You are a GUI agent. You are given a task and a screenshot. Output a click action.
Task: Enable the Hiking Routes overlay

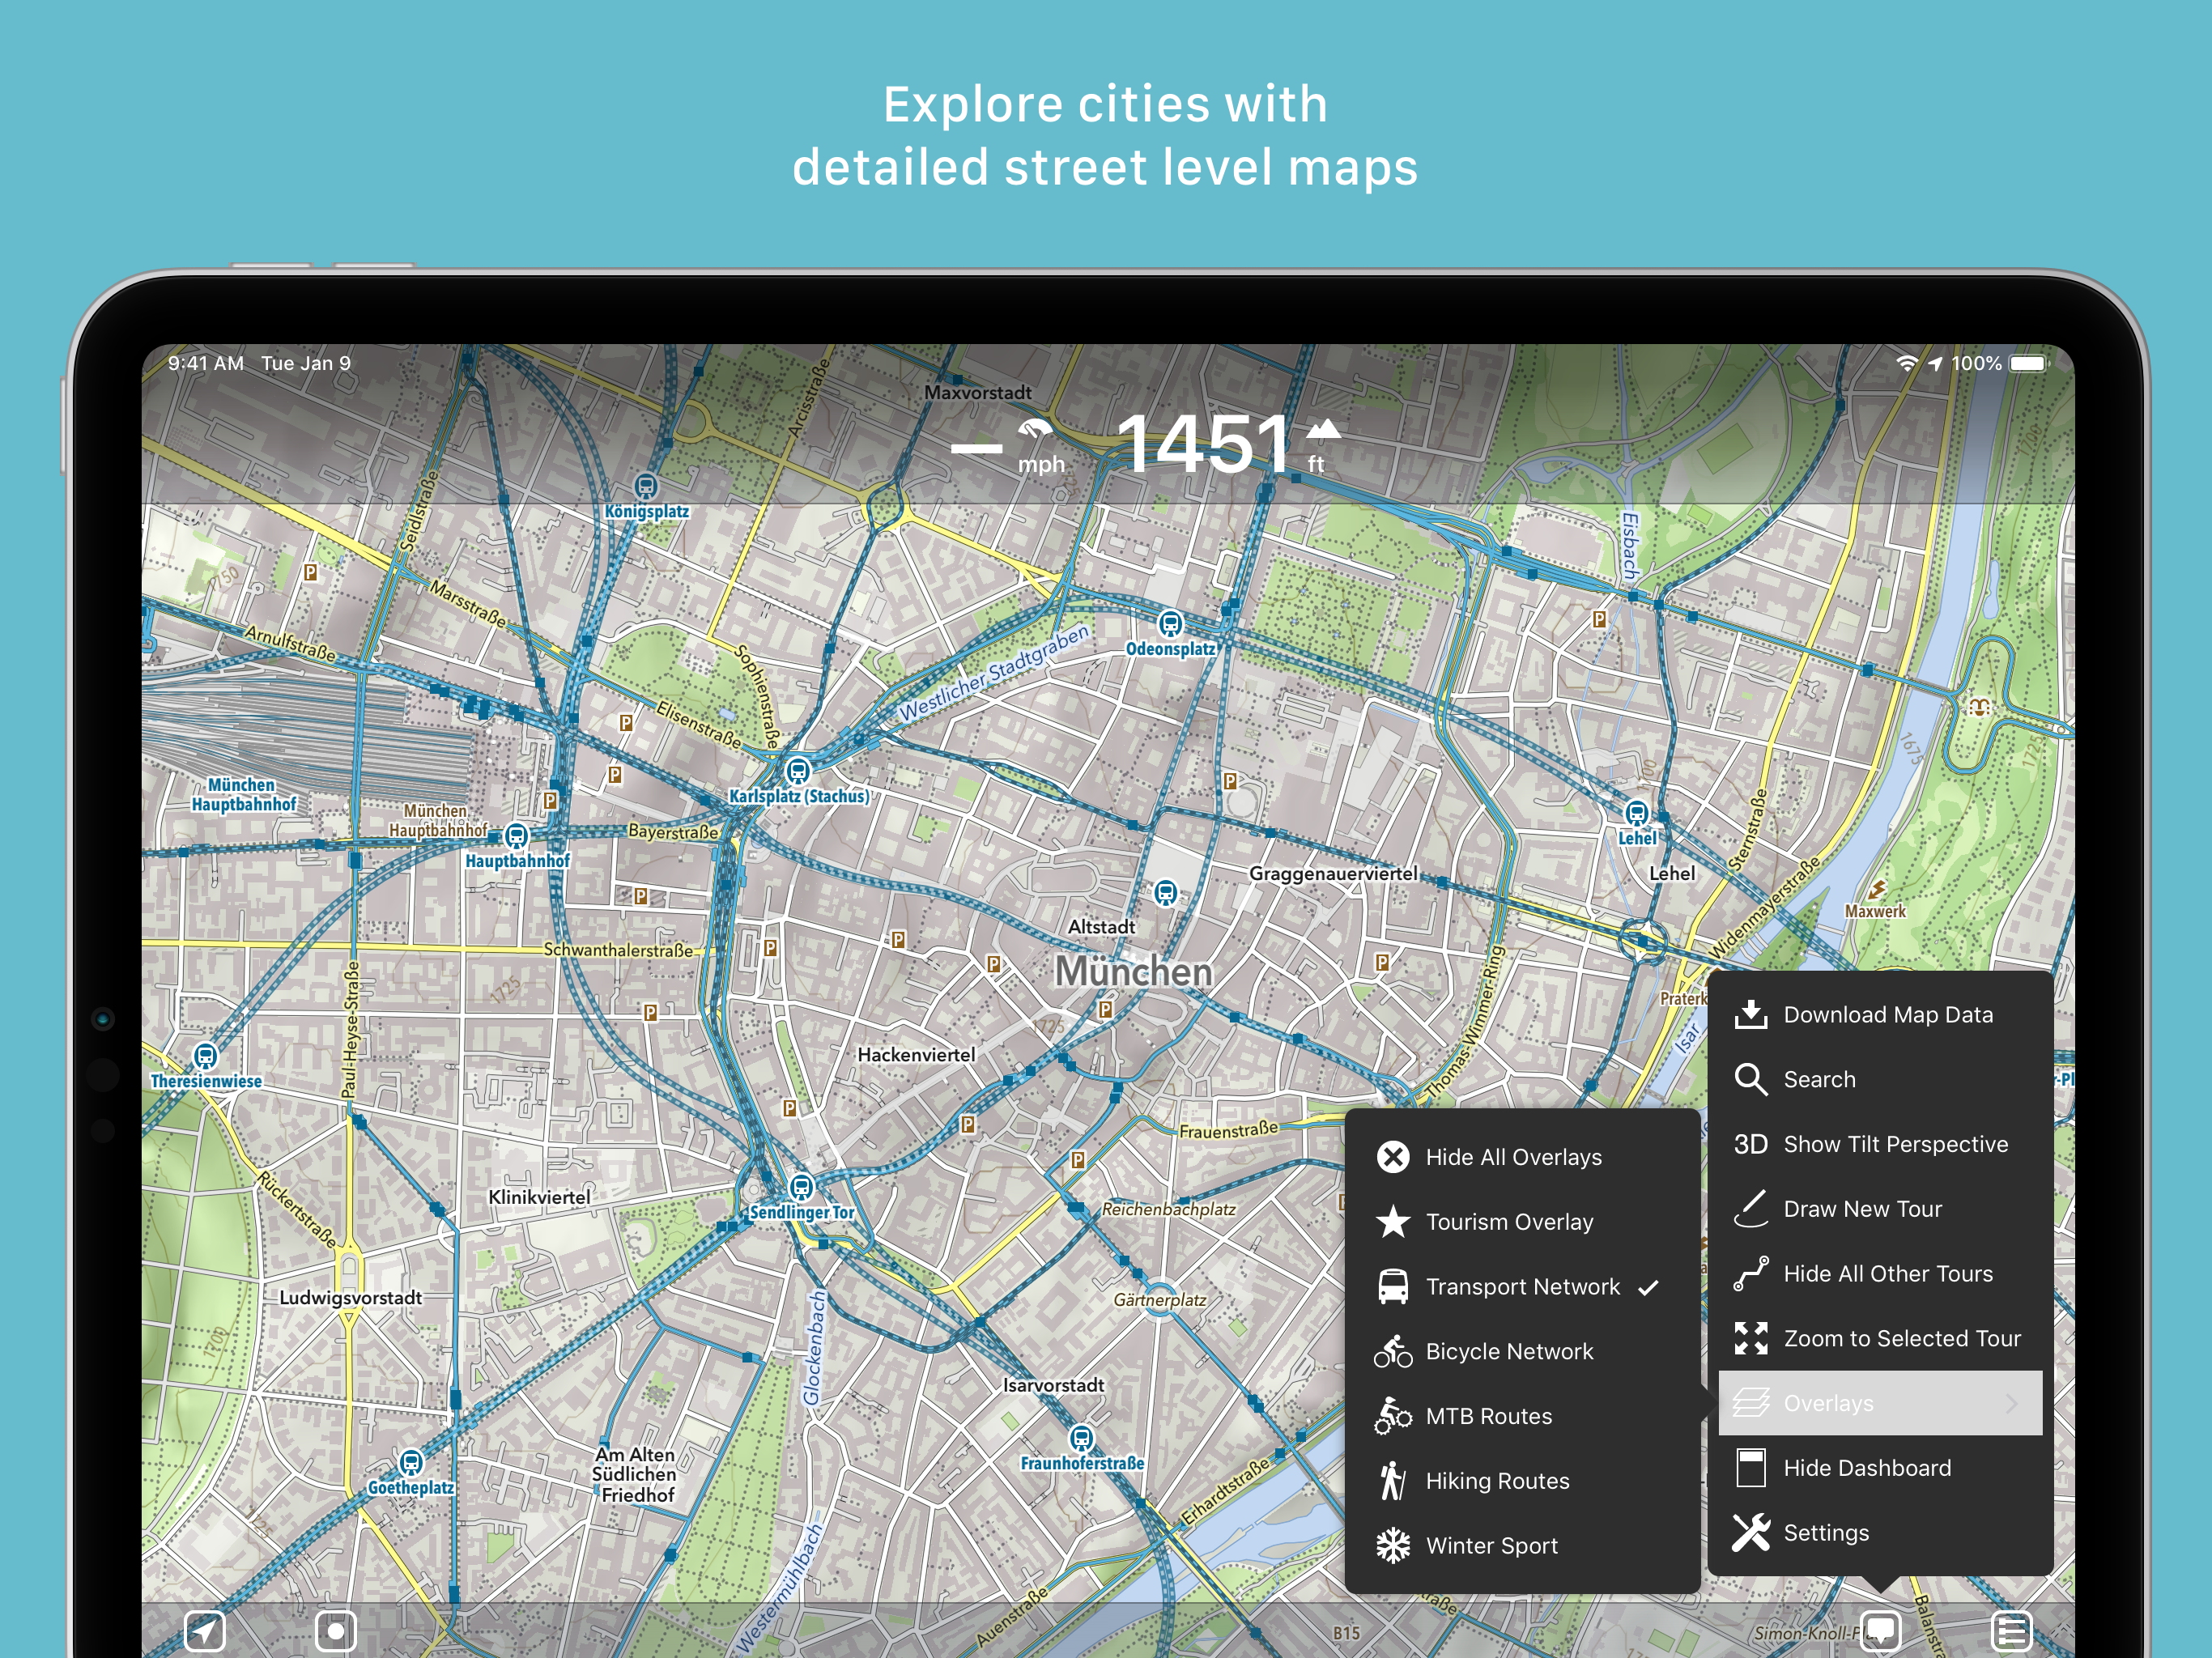(1496, 1481)
